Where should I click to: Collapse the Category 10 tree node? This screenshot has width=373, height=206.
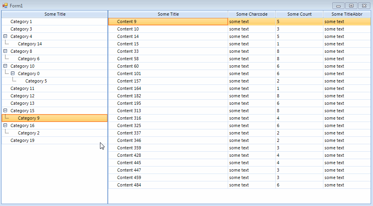point(5,66)
